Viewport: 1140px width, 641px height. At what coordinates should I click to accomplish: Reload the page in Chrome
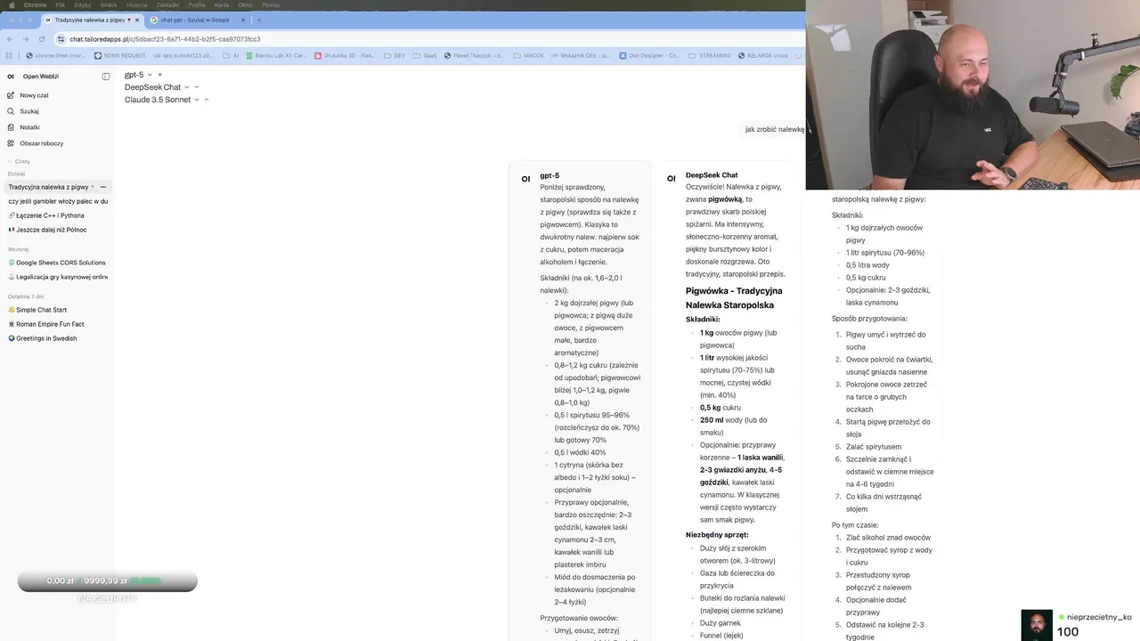(40, 39)
